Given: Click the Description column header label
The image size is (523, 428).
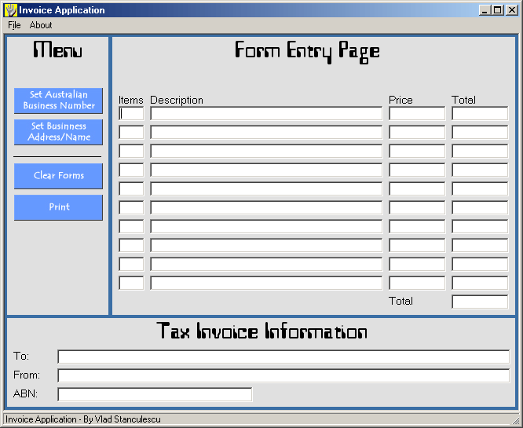Looking at the screenshot, I should [177, 100].
